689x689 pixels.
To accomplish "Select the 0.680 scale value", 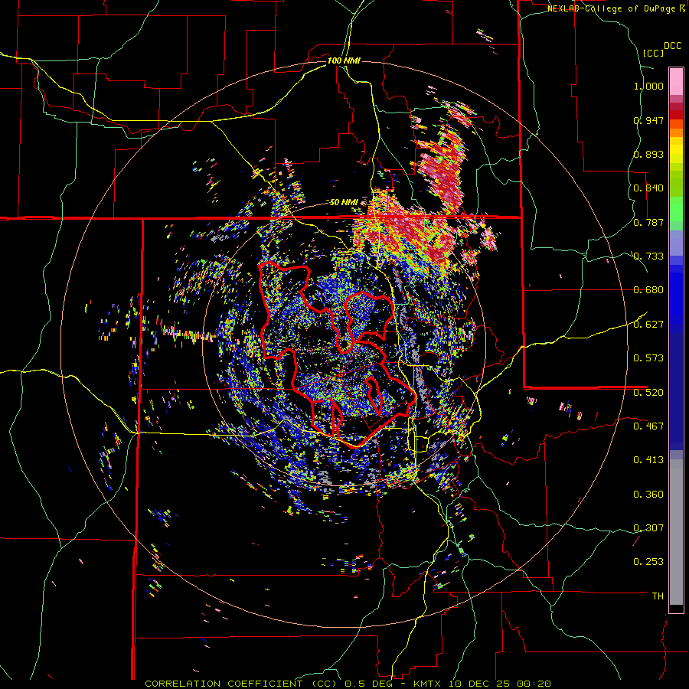I will click(648, 290).
